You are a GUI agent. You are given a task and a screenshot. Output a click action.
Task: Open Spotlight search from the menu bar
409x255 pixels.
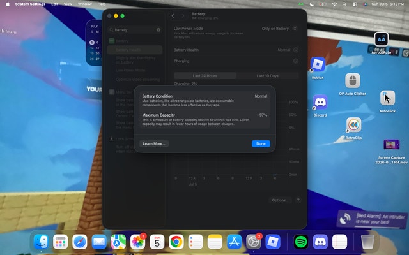click(x=344, y=4)
